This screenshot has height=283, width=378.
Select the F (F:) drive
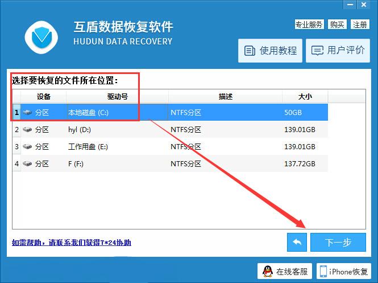[x=76, y=164]
